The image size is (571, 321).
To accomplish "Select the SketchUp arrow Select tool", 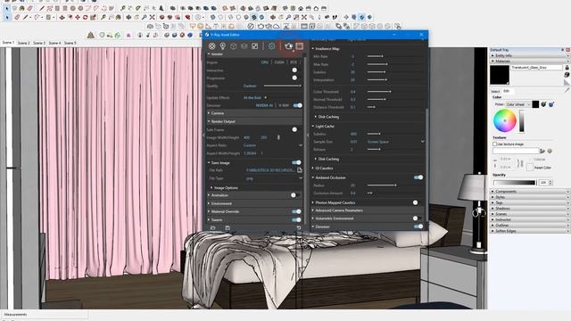I will coord(7,17).
